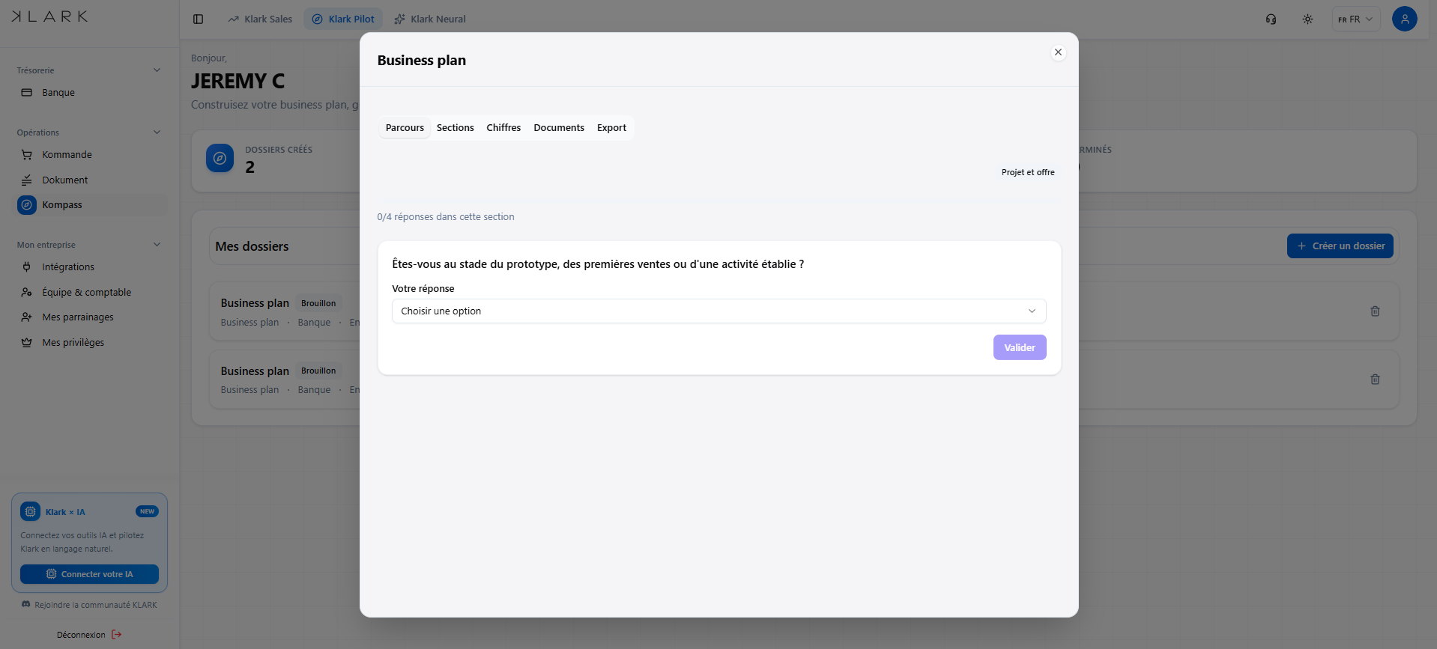Log out using the Déconnexion icon
This screenshot has width=1437, height=649.
pos(116,635)
